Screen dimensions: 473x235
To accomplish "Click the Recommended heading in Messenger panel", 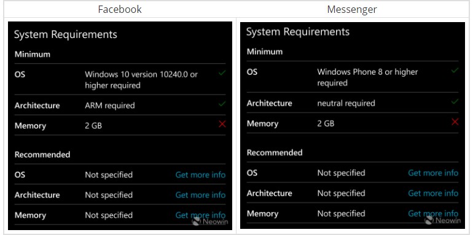I will coord(275,152).
